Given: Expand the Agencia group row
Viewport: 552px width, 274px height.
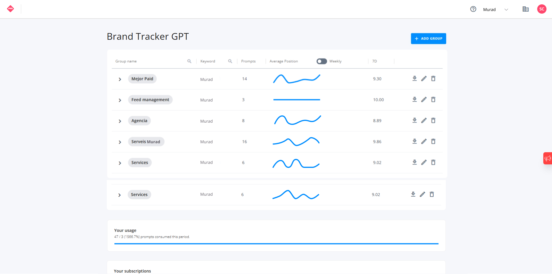Looking at the screenshot, I should coord(120,121).
